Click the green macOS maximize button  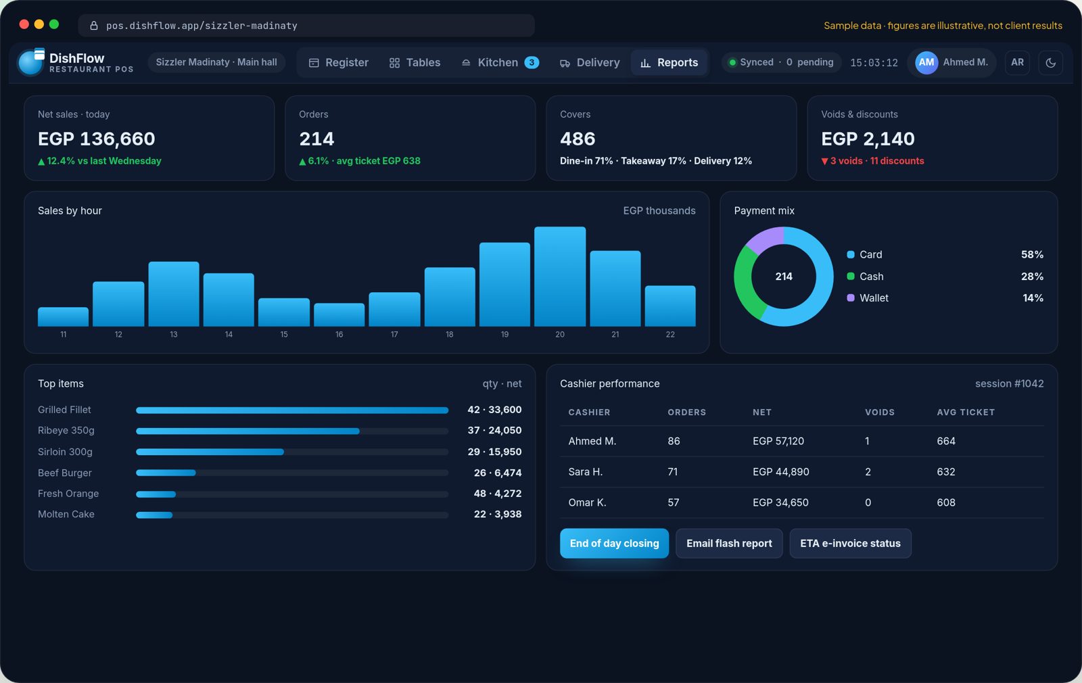[54, 24]
